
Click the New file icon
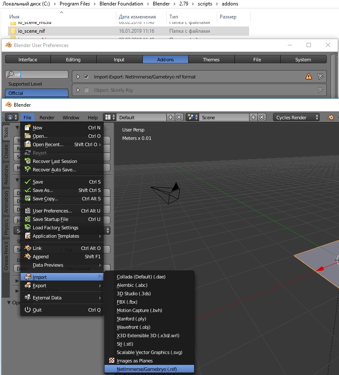pyautogui.click(x=28, y=128)
